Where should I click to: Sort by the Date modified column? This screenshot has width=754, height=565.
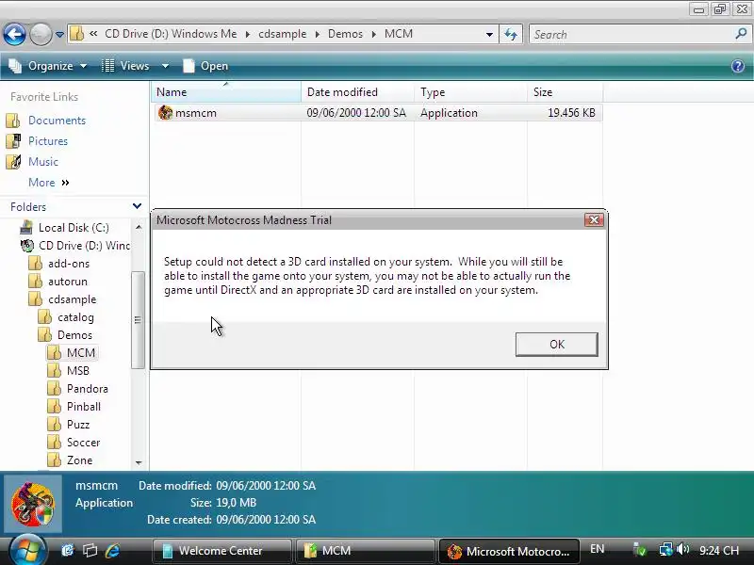357,91
